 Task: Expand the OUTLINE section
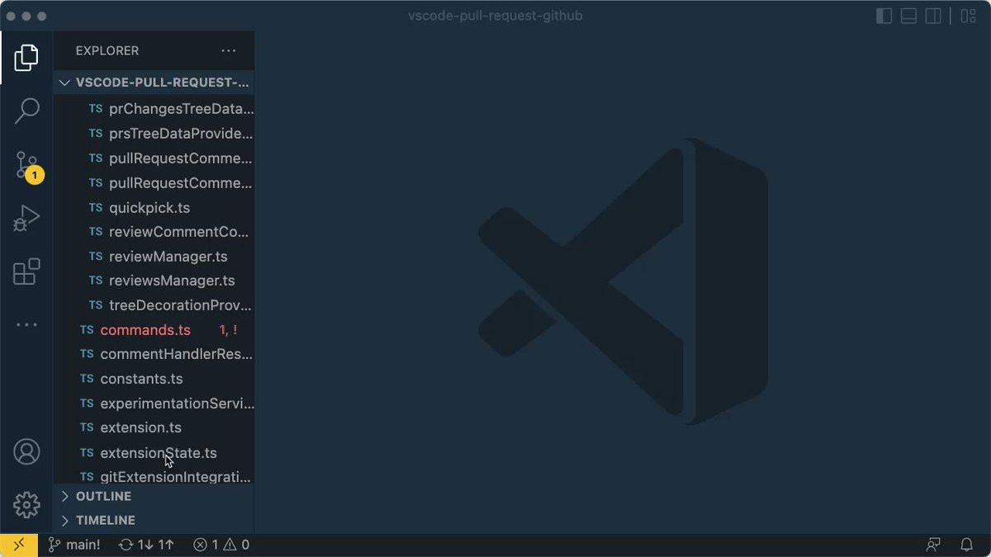(x=154, y=496)
